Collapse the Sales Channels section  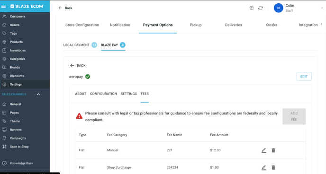(38, 95)
